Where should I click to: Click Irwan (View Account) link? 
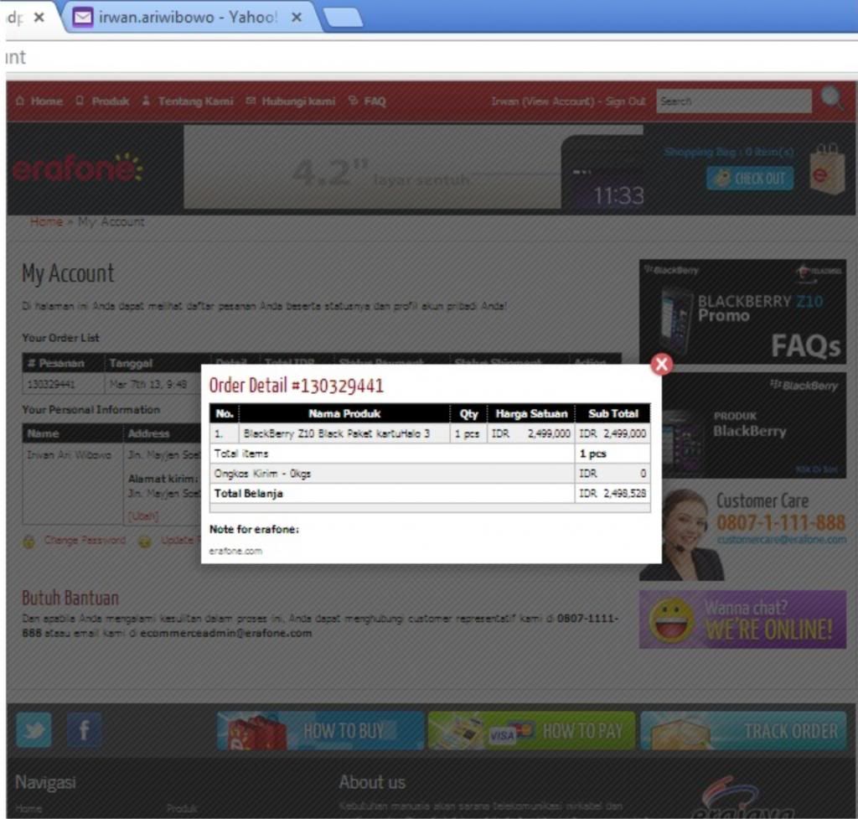(x=543, y=101)
